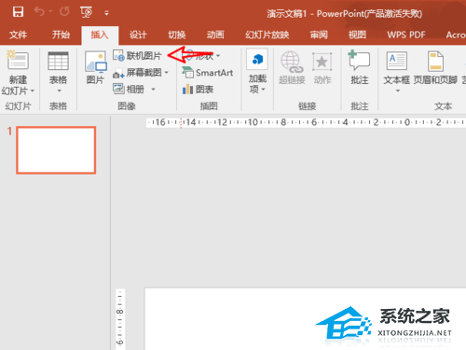Expand the 屏幕截图 dropdown arrow

point(167,73)
